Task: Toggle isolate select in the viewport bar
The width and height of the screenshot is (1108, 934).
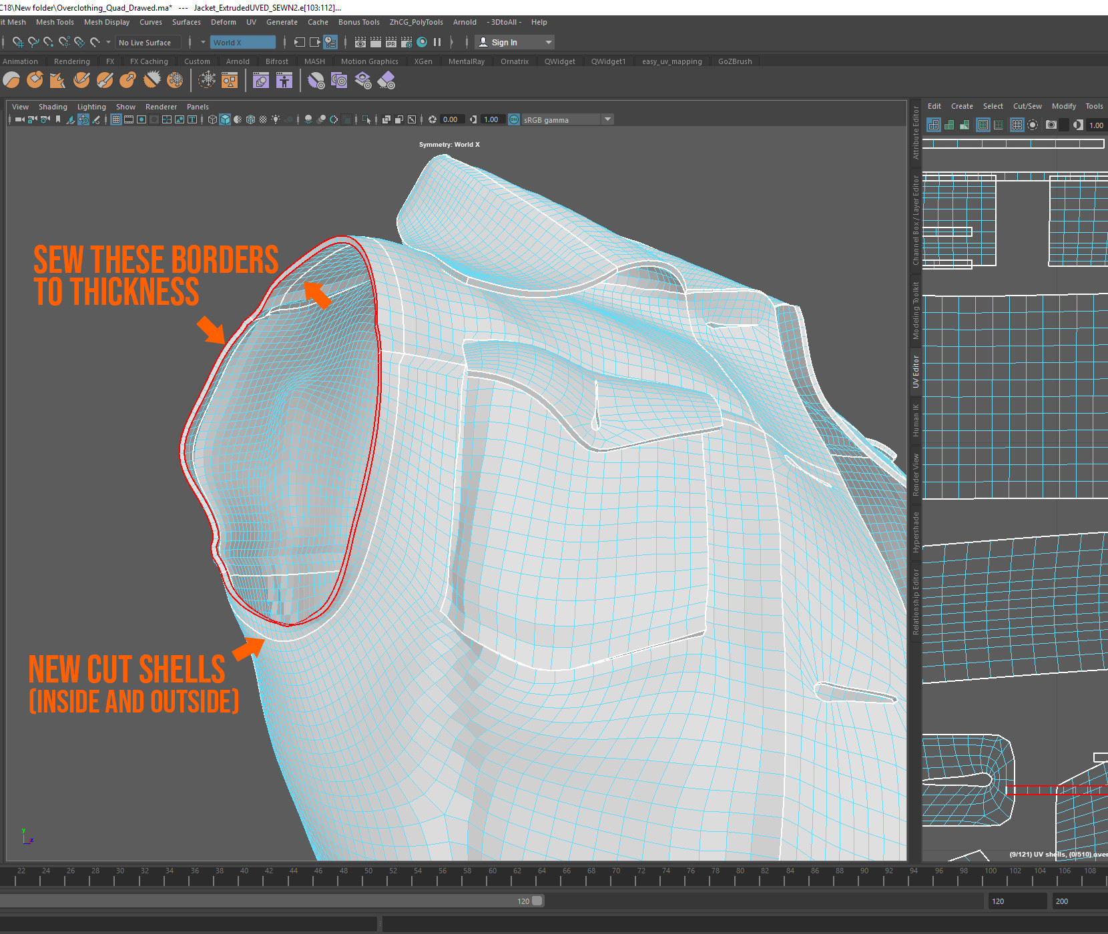Action: coord(366,119)
